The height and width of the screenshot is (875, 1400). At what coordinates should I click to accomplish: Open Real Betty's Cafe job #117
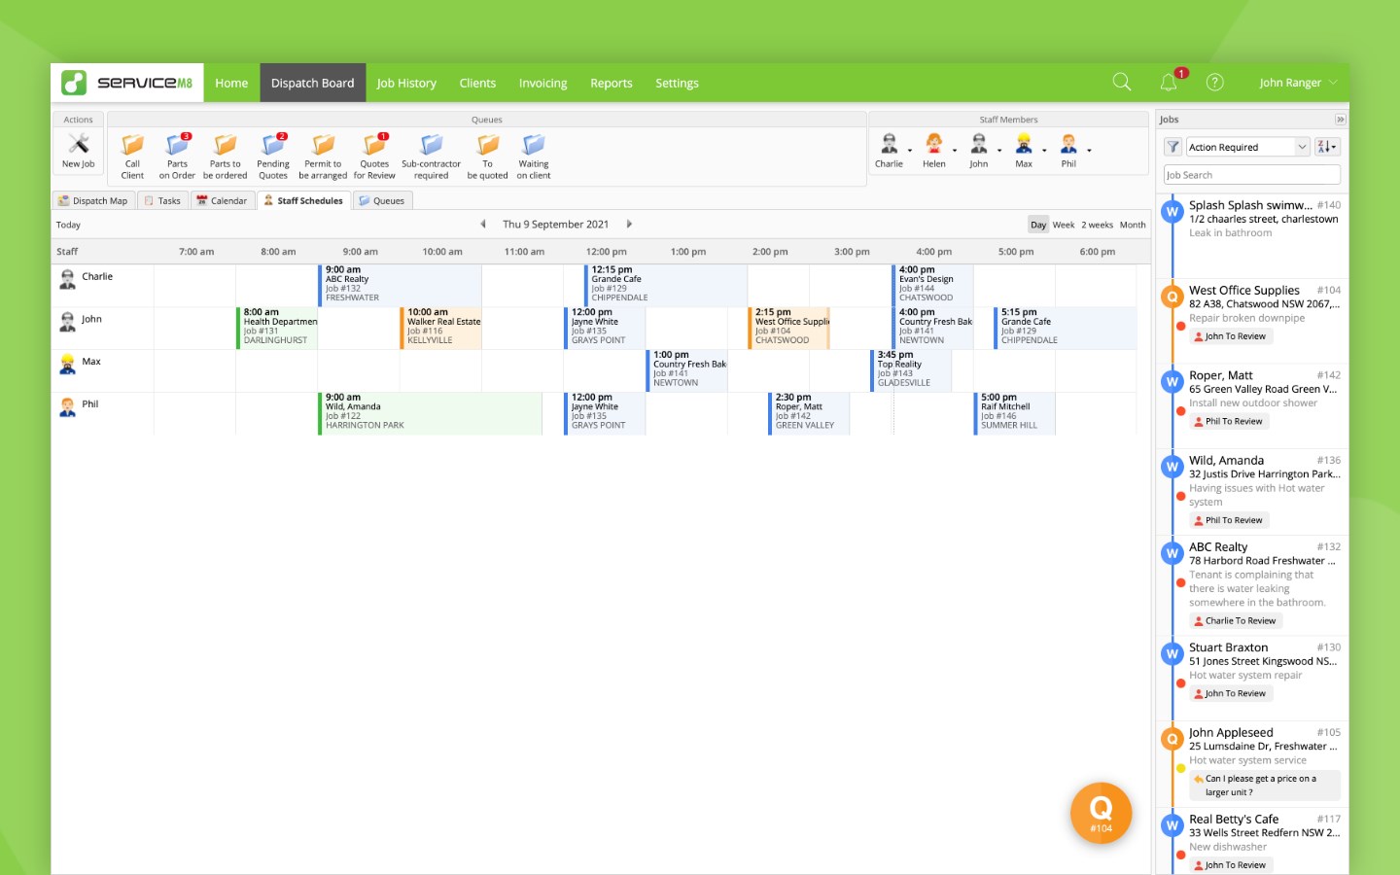pyautogui.click(x=1253, y=842)
